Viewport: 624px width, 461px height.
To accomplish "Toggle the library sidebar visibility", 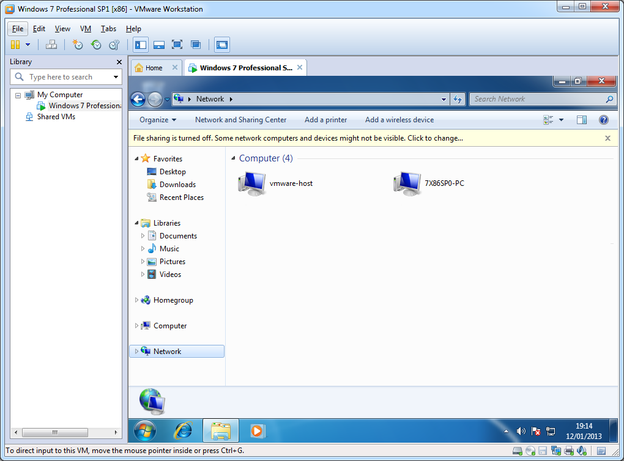I will coord(141,45).
